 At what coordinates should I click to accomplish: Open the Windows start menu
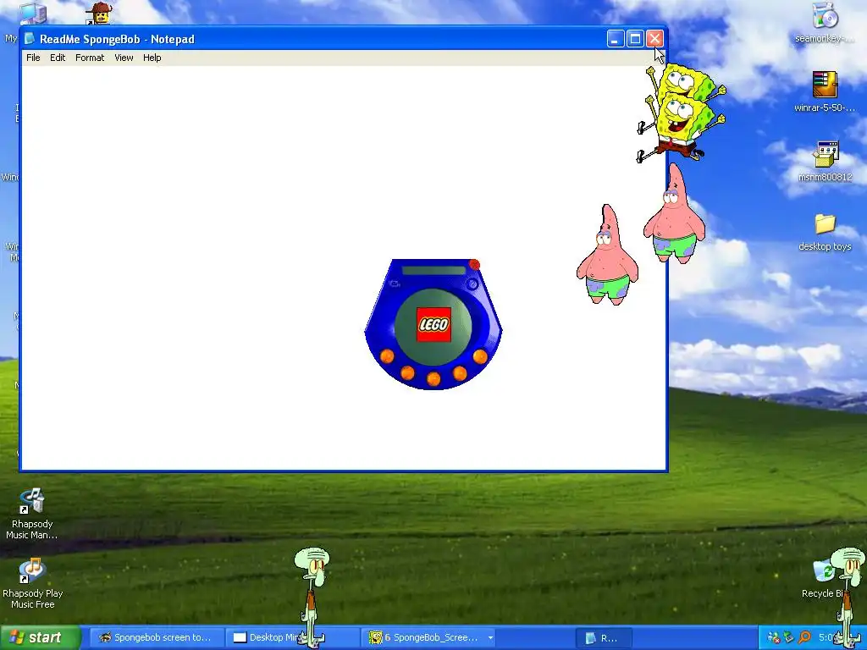[41, 637]
